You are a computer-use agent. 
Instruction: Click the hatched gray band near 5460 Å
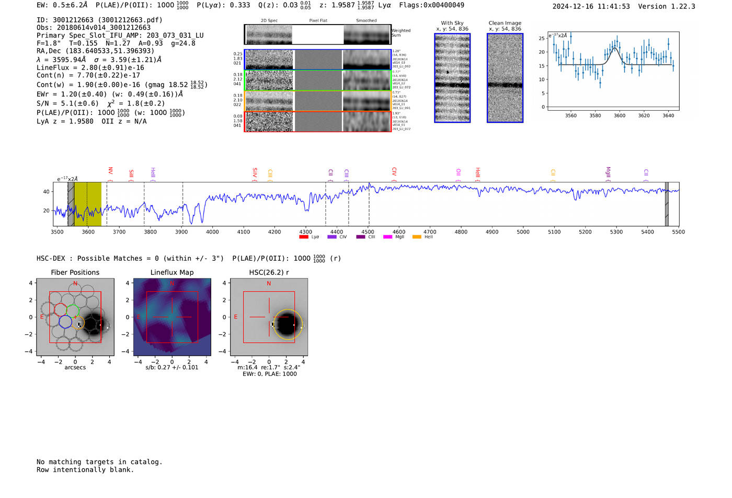[667, 204]
